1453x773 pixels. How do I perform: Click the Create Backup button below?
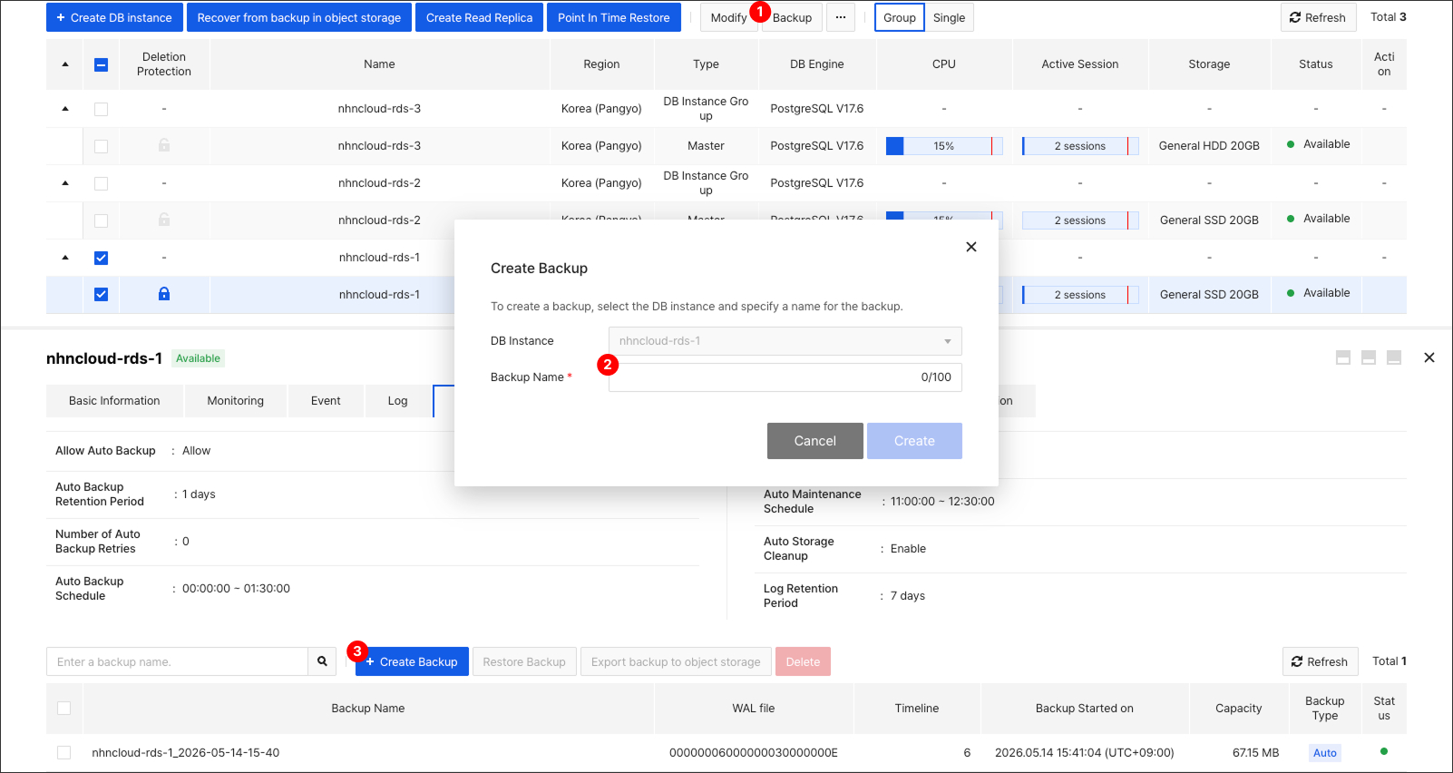click(x=412, y=661)
